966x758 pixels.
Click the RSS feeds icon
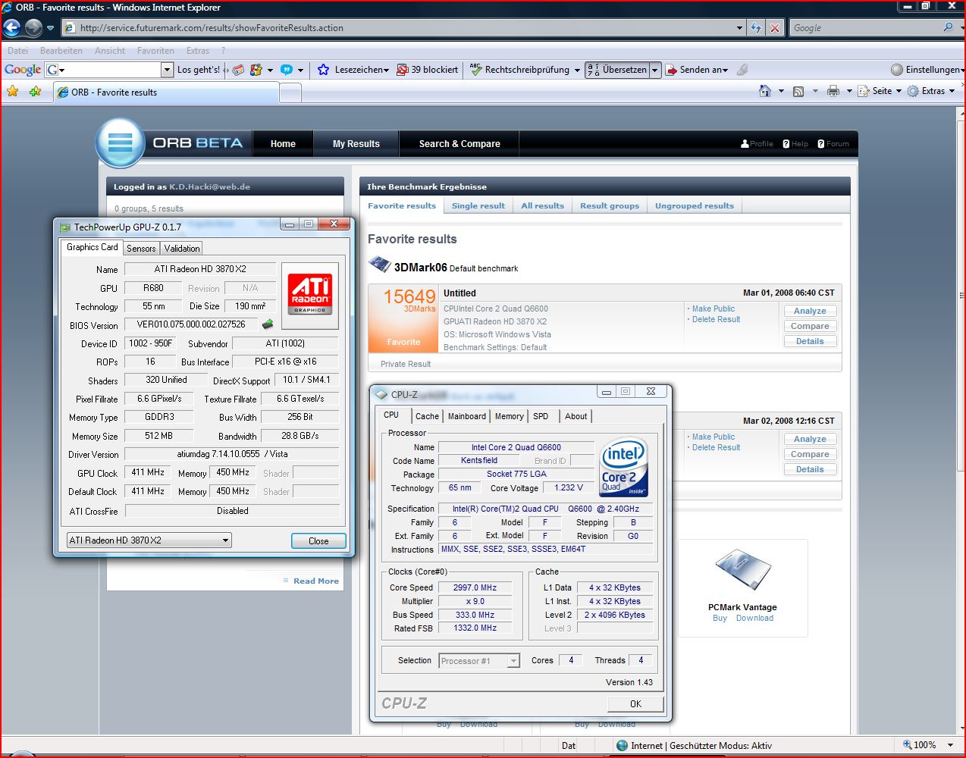[x=798, y=91]
